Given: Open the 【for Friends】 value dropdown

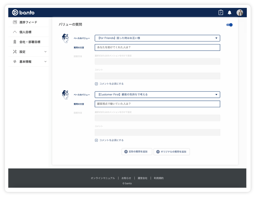Looking at the screenshot, I should click(157, 38).
